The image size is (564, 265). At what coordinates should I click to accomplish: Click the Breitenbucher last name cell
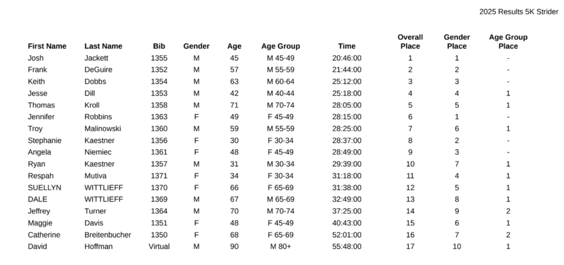coord(107,235)
